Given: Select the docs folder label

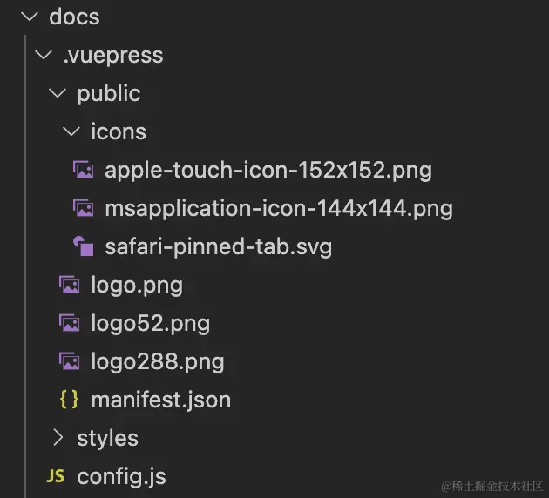Looking at the screenshot, I should pos(74,17).
